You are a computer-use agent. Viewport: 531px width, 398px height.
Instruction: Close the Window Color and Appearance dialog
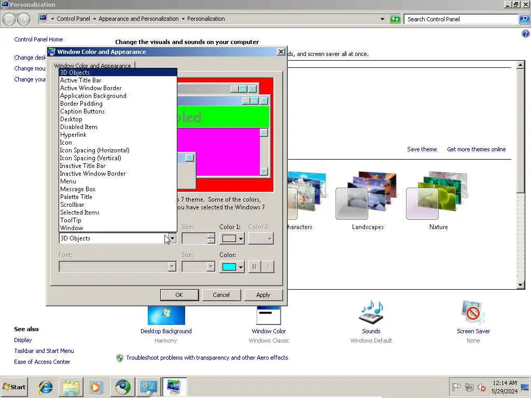(281, 51)
